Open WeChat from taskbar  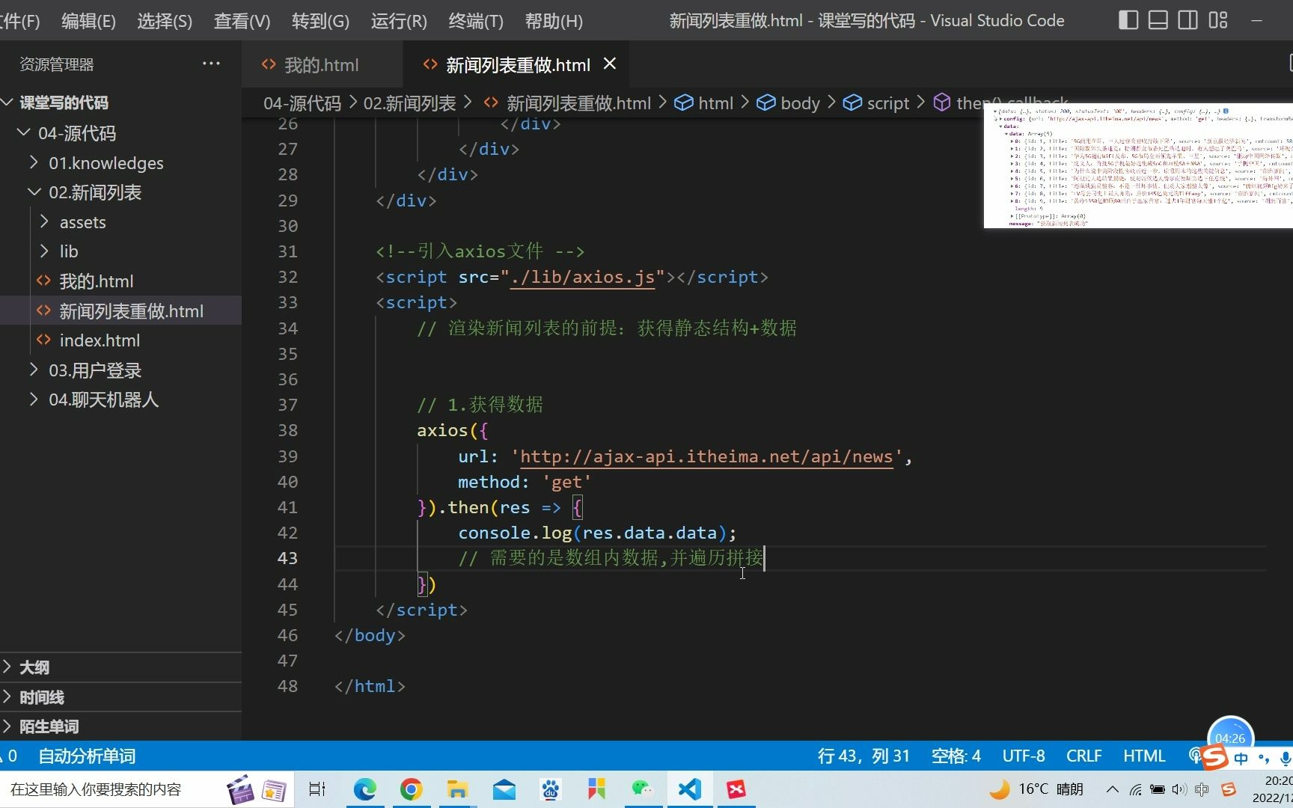643,789
